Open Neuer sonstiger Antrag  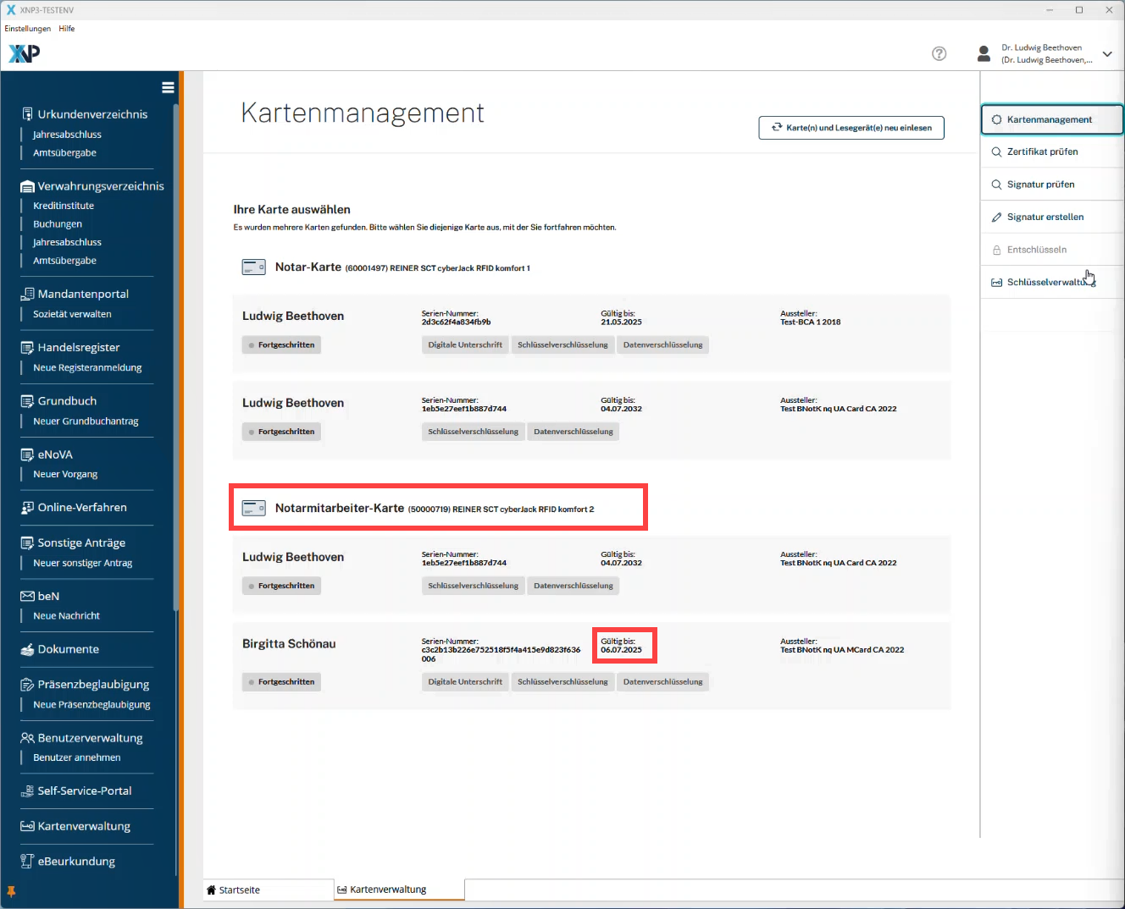82,563
